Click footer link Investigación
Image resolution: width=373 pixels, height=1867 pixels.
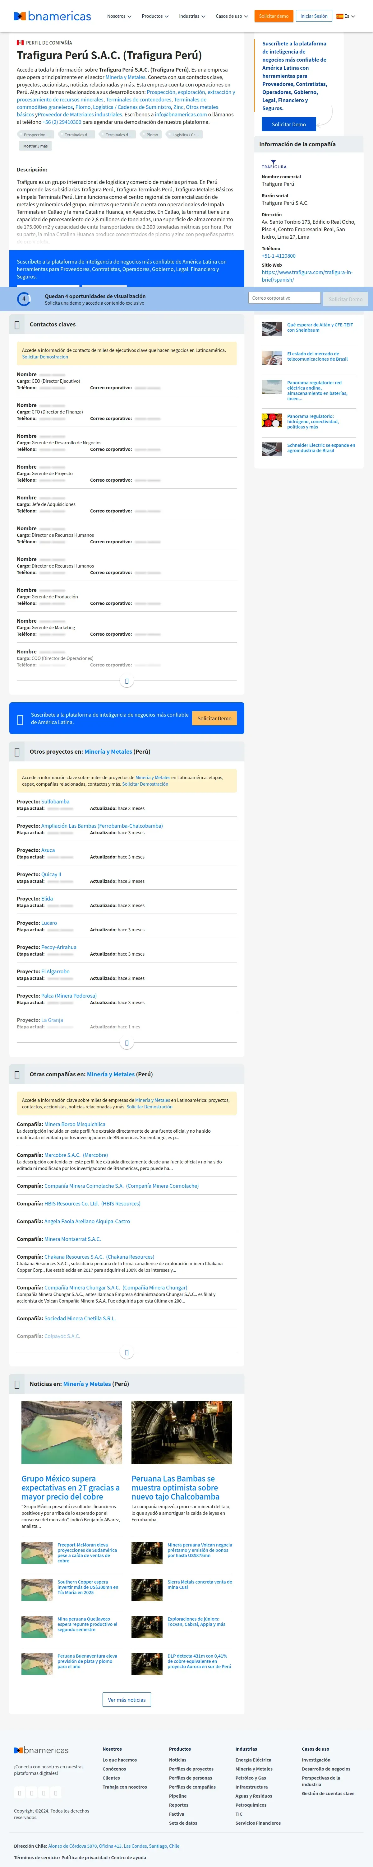(x=316, y=1760)
